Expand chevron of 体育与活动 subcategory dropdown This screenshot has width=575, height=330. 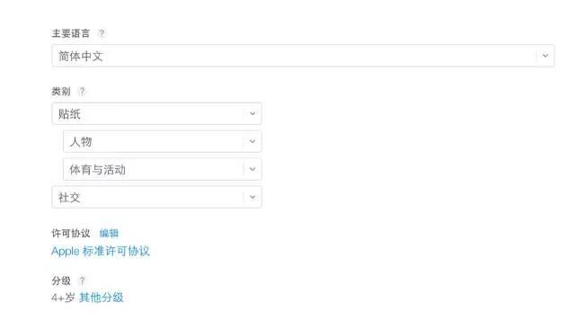(252, 169)
